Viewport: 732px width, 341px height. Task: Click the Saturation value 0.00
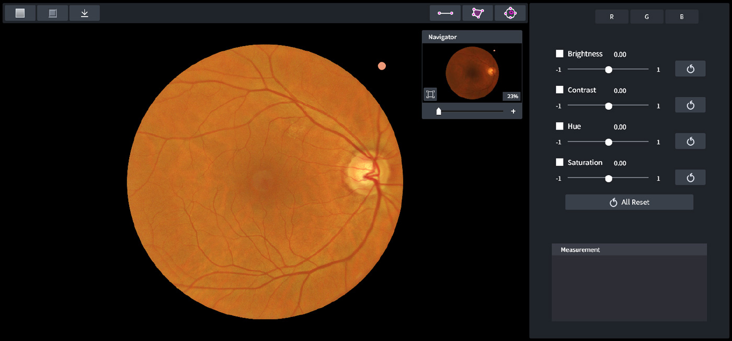620,163
